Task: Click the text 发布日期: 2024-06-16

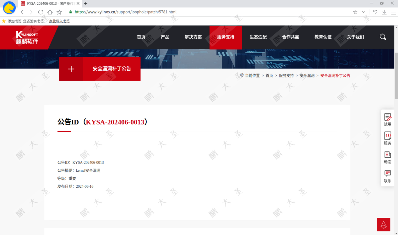Action: point(75,186)
